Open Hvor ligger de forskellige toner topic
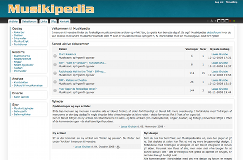 [77, 89]
